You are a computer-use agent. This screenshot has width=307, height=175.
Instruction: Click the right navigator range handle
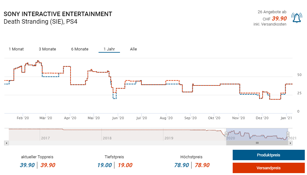[288, 134]
